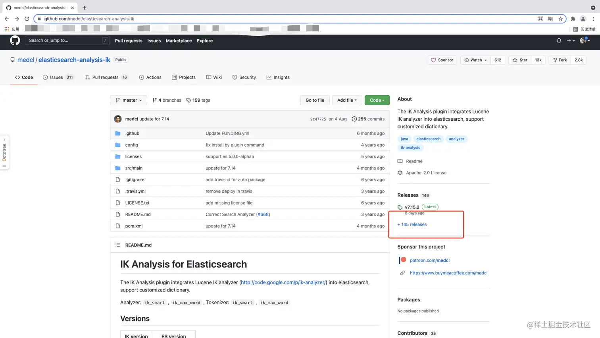Click the translate page icon in address bar
The width and height of the screenshot is (600, 338).
[550, 19]
